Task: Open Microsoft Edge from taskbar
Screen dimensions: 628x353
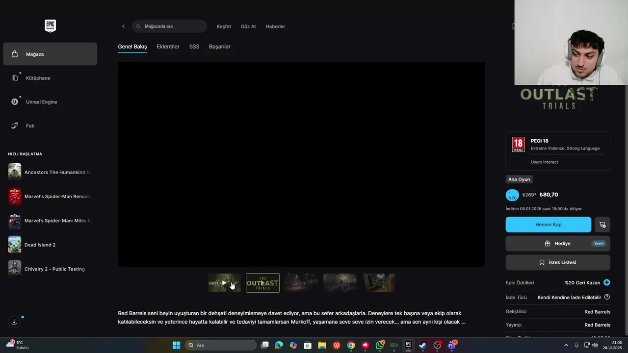Action: pos(279,345)
